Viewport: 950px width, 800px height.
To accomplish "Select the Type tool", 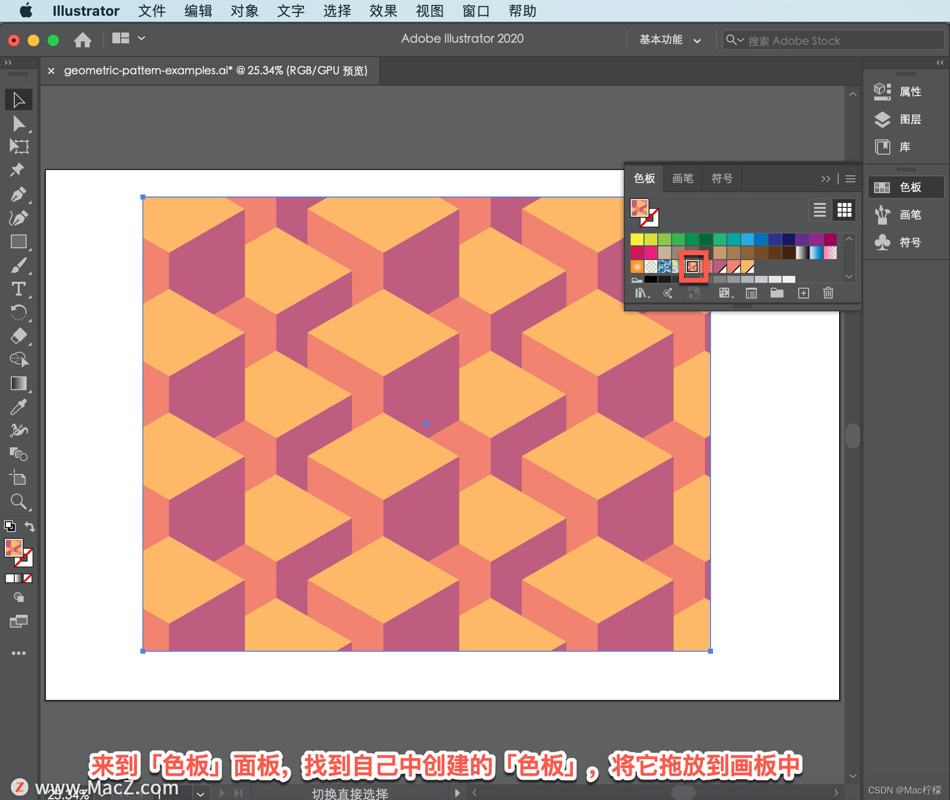I will pos(18,289).
